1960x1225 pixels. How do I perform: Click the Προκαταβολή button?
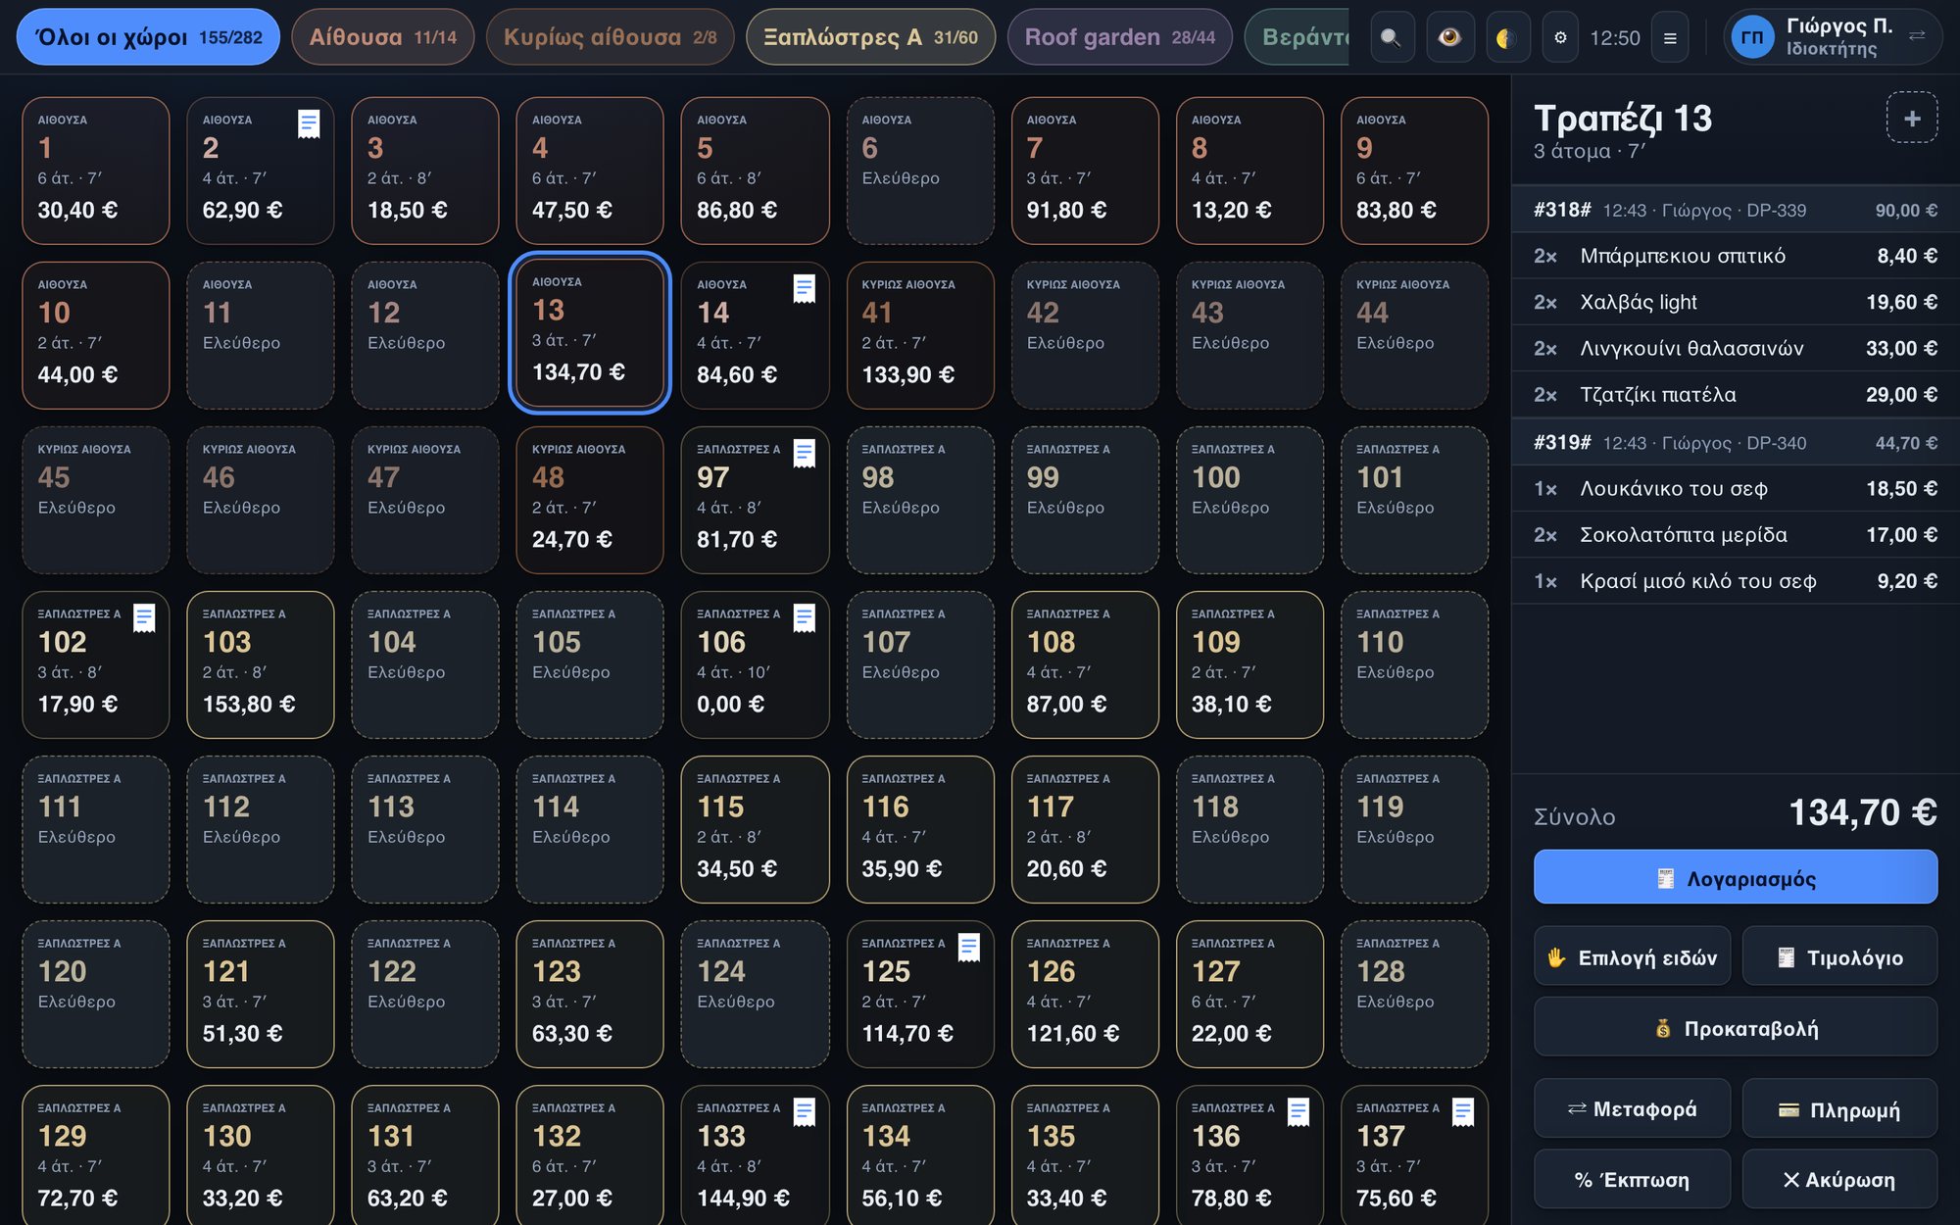coord(1736,1028)
